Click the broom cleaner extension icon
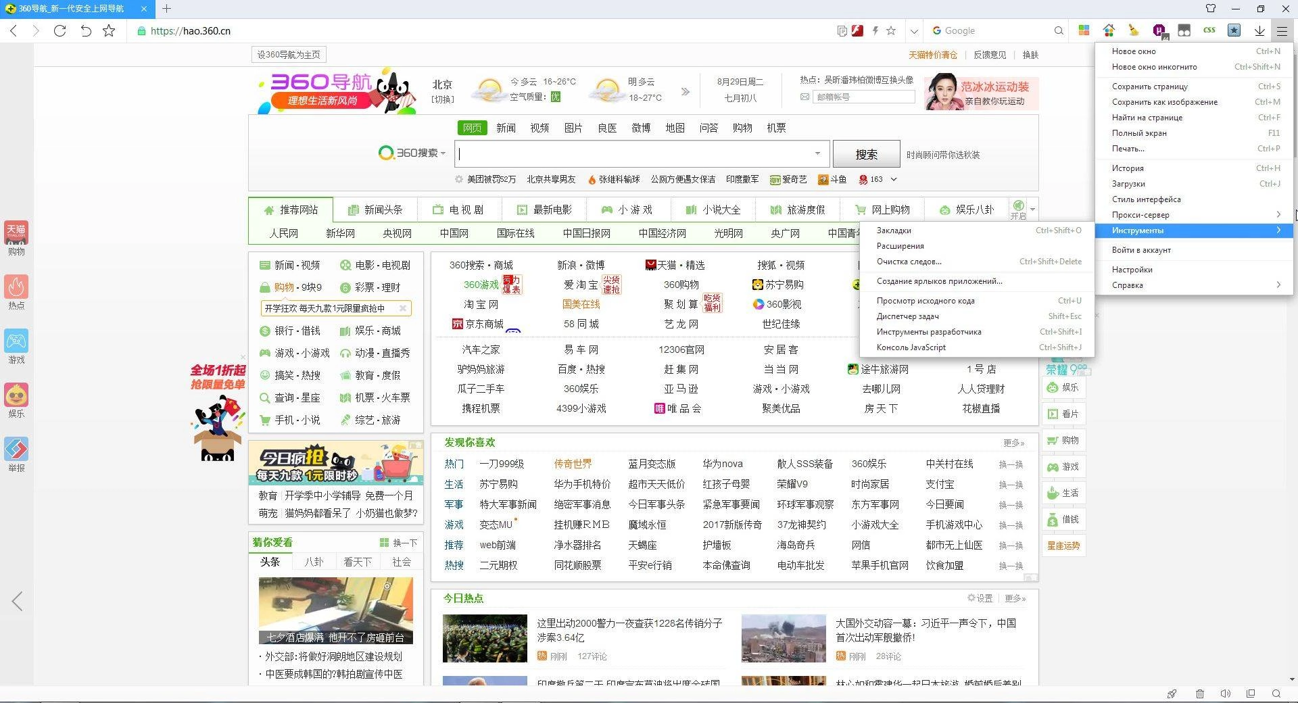The height and width of the screenshot is (703, 1298). (x=1134, y=30)
